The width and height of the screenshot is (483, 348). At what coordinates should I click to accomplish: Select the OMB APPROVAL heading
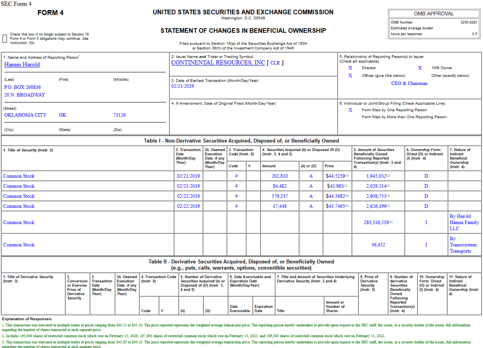click(433, 14)
